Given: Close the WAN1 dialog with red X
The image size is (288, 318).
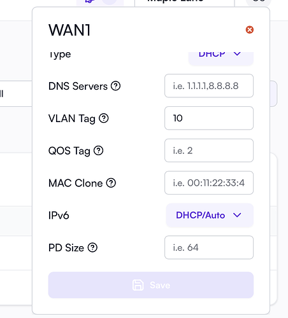Looking at the screenshot, I should (250, 30).
